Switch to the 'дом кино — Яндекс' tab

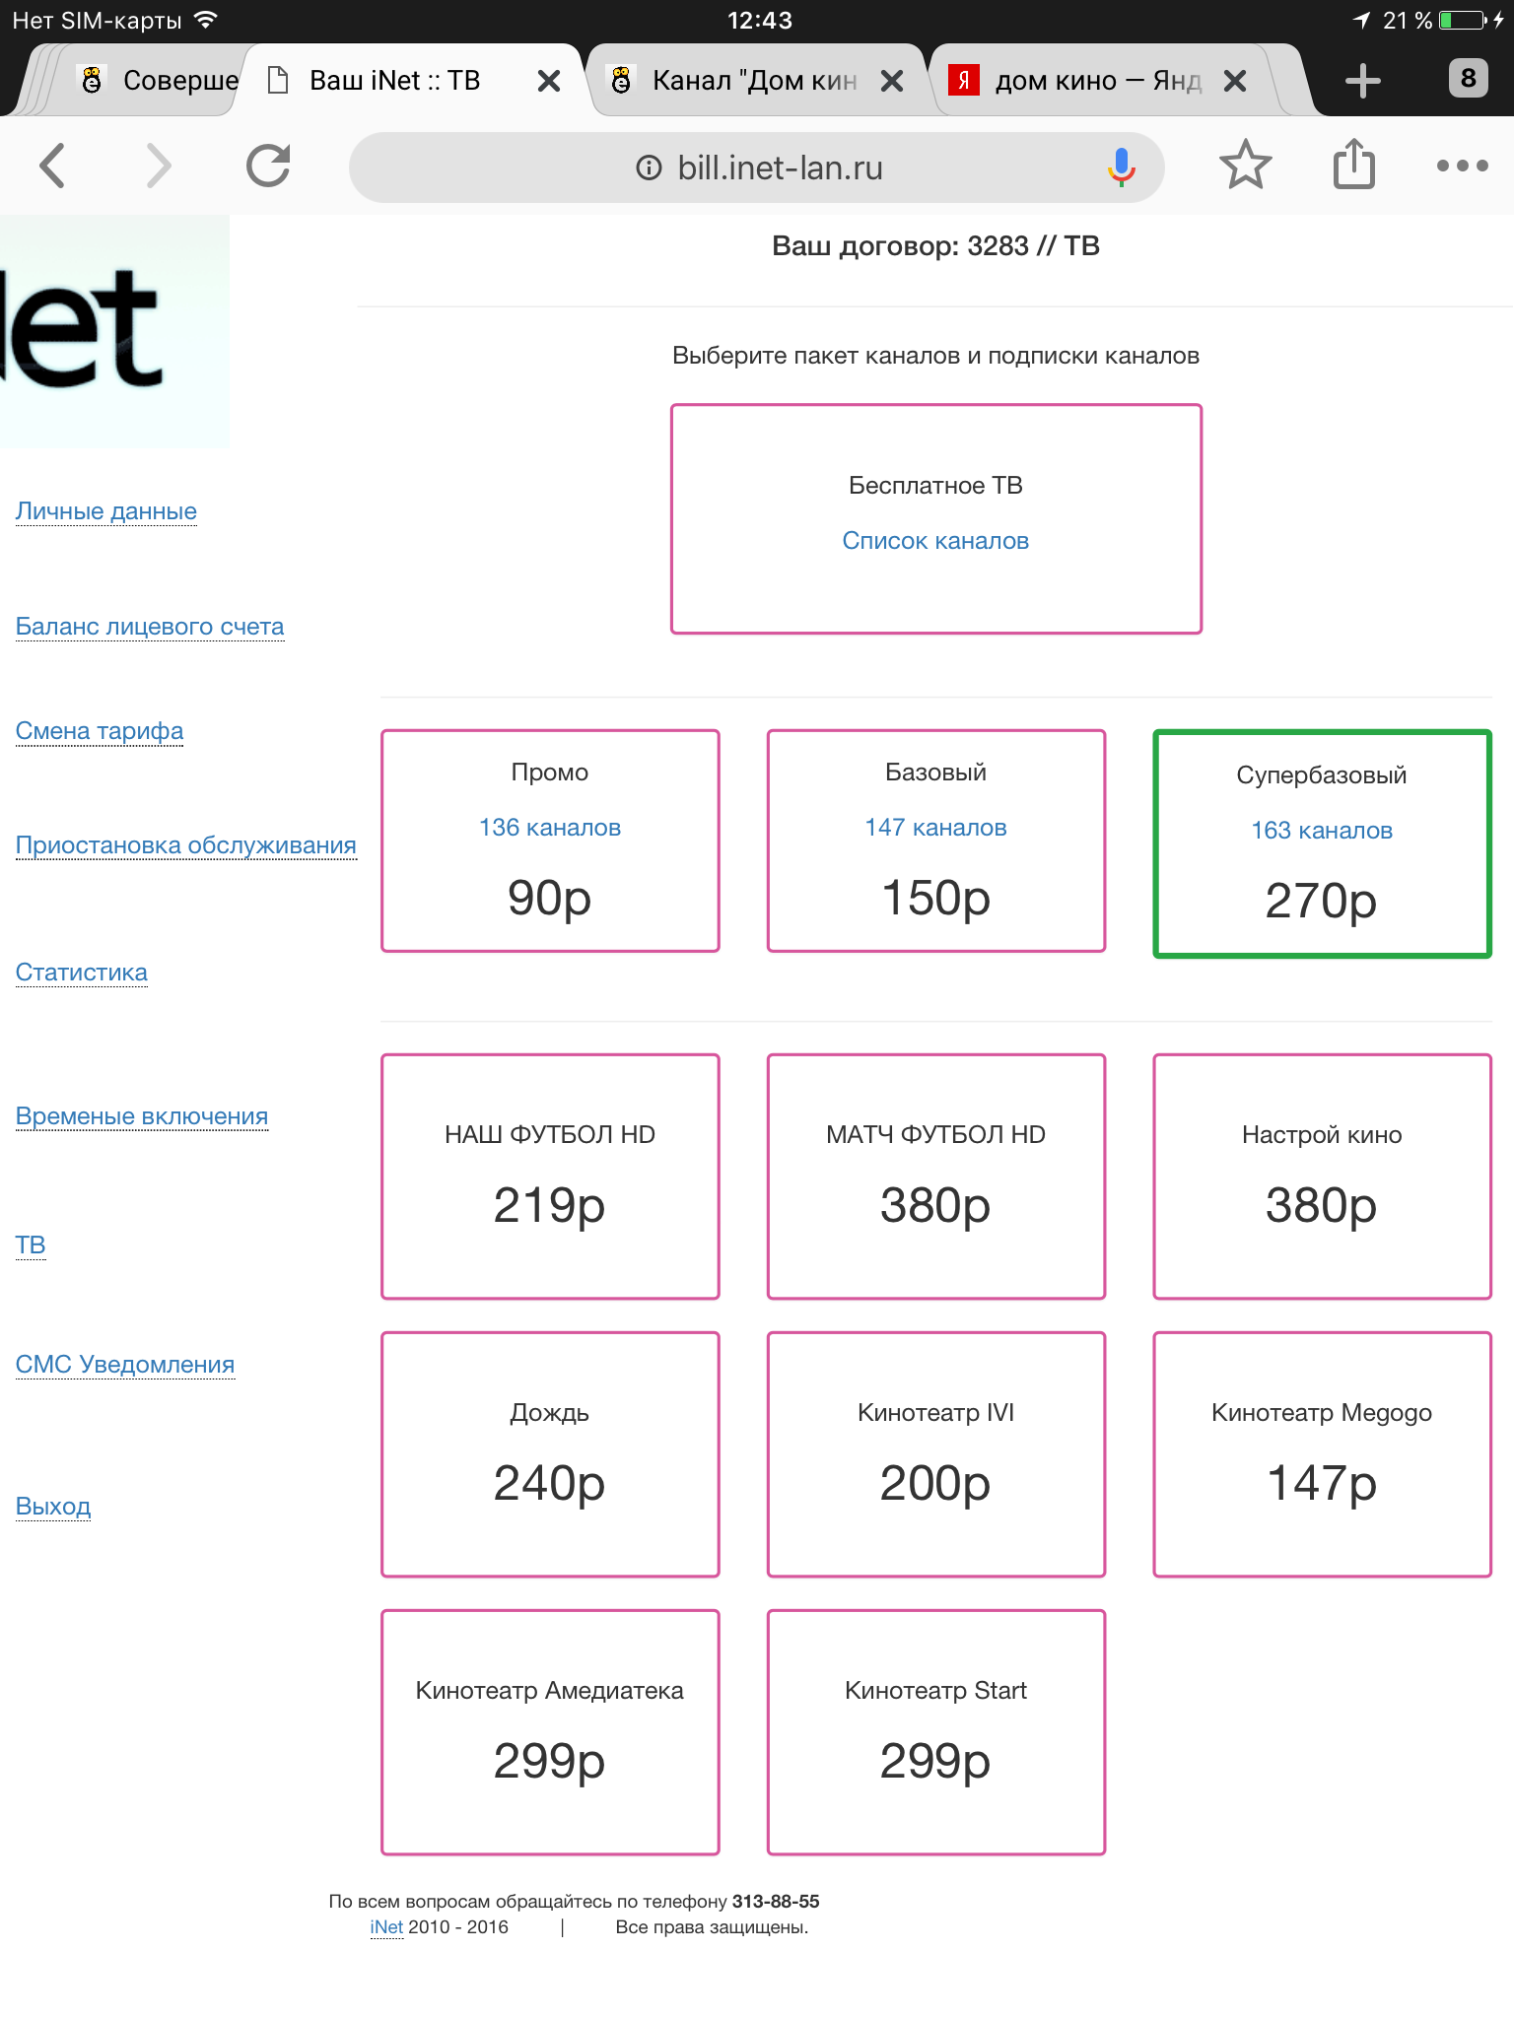point(1080,81)
